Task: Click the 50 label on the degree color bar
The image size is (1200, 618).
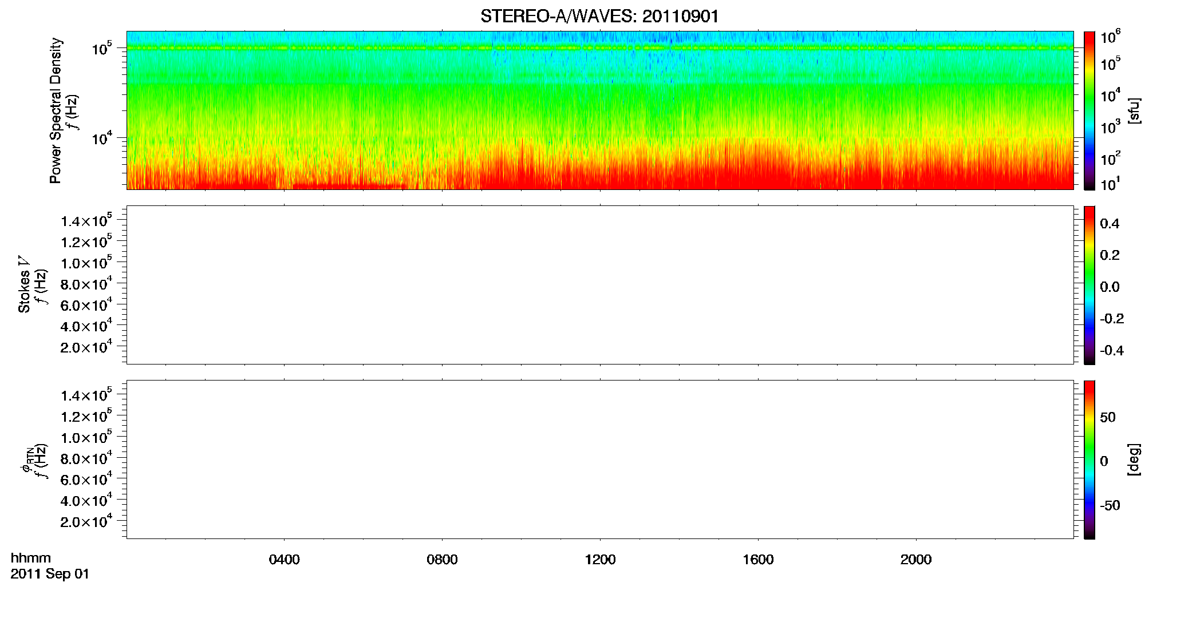Action: tap(1108, 417)
